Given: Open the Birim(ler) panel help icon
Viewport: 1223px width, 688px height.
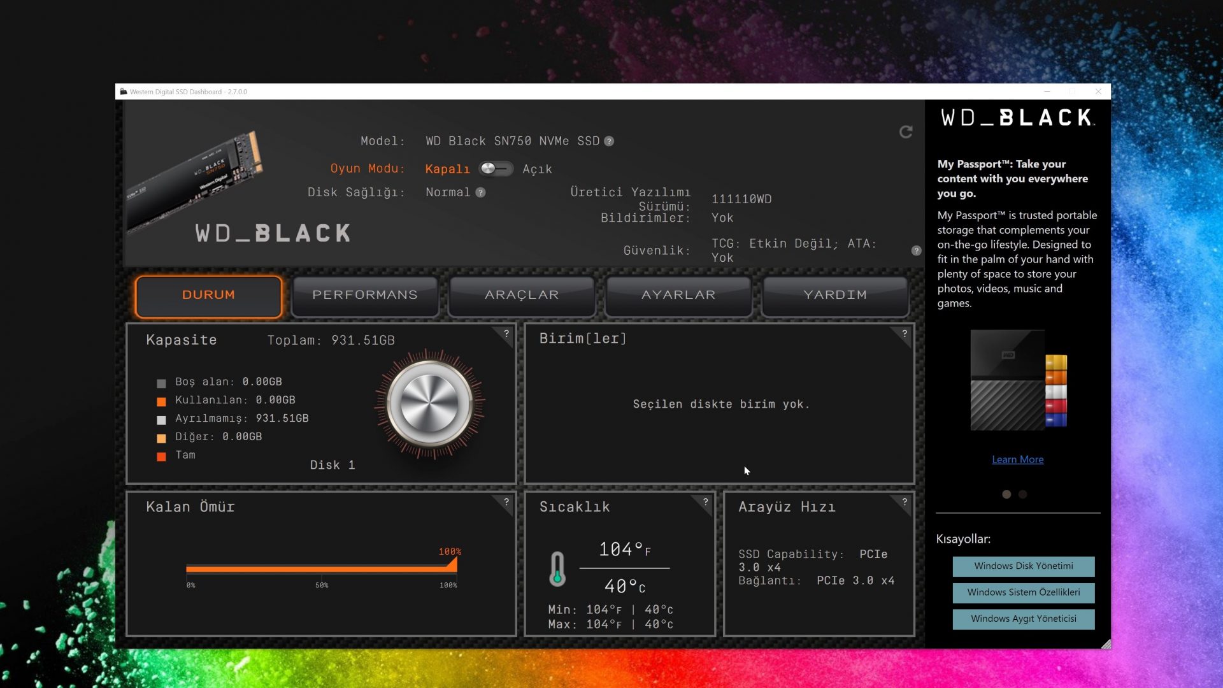Looking at the screenshot, I should click(x=905, y=332).
